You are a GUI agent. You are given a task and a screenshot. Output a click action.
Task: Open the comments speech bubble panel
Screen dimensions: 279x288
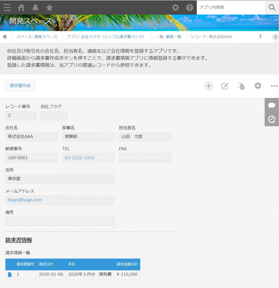[x=272, y=105]
